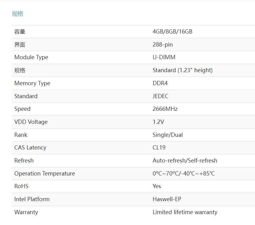255x225 pixels.
Task: Select the 界面 row label
Action: pos(20,45)
